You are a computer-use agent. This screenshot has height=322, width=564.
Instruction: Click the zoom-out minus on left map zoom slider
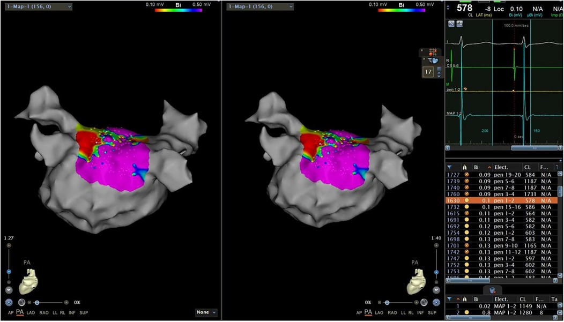coord(9,282)
